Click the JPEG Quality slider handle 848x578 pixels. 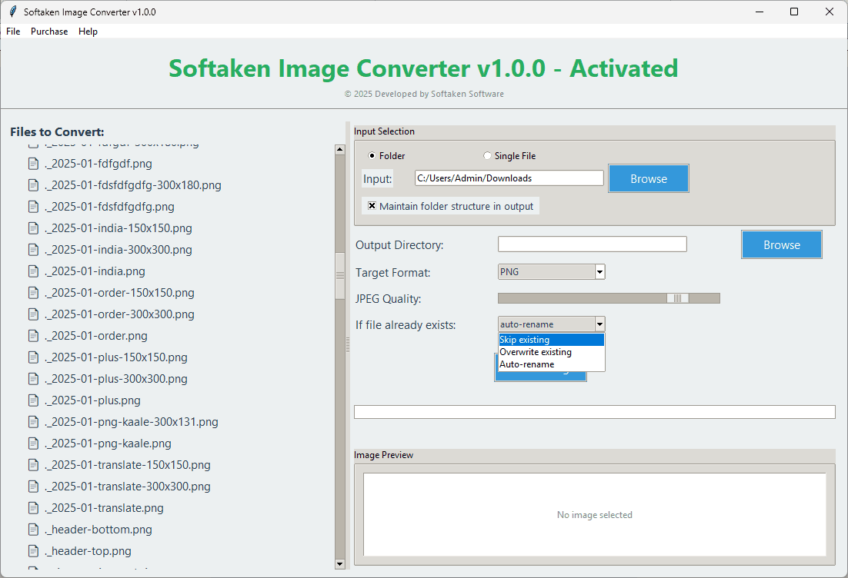[x=677, y=298]
